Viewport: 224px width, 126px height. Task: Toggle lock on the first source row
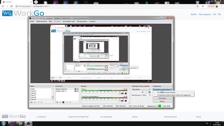coord(78,89)
